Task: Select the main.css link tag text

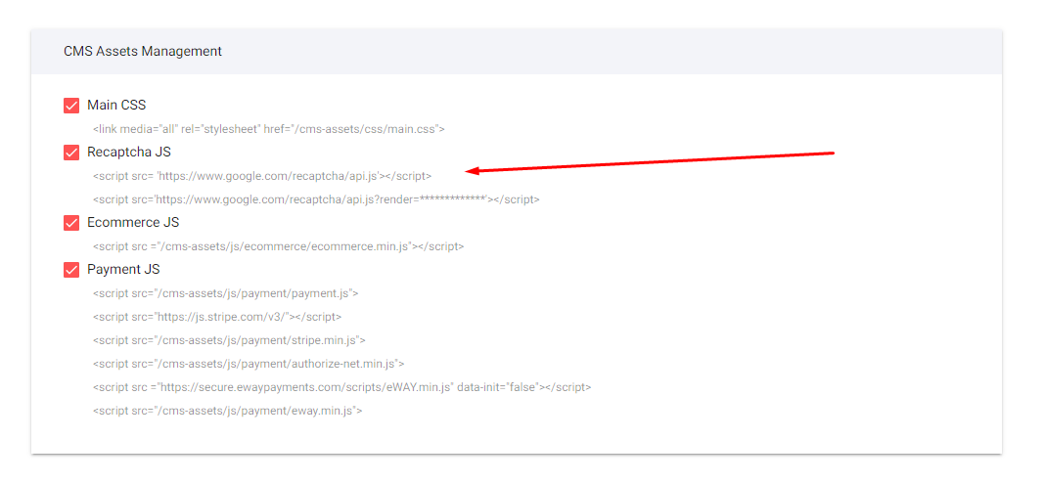Action: [268, 129]
